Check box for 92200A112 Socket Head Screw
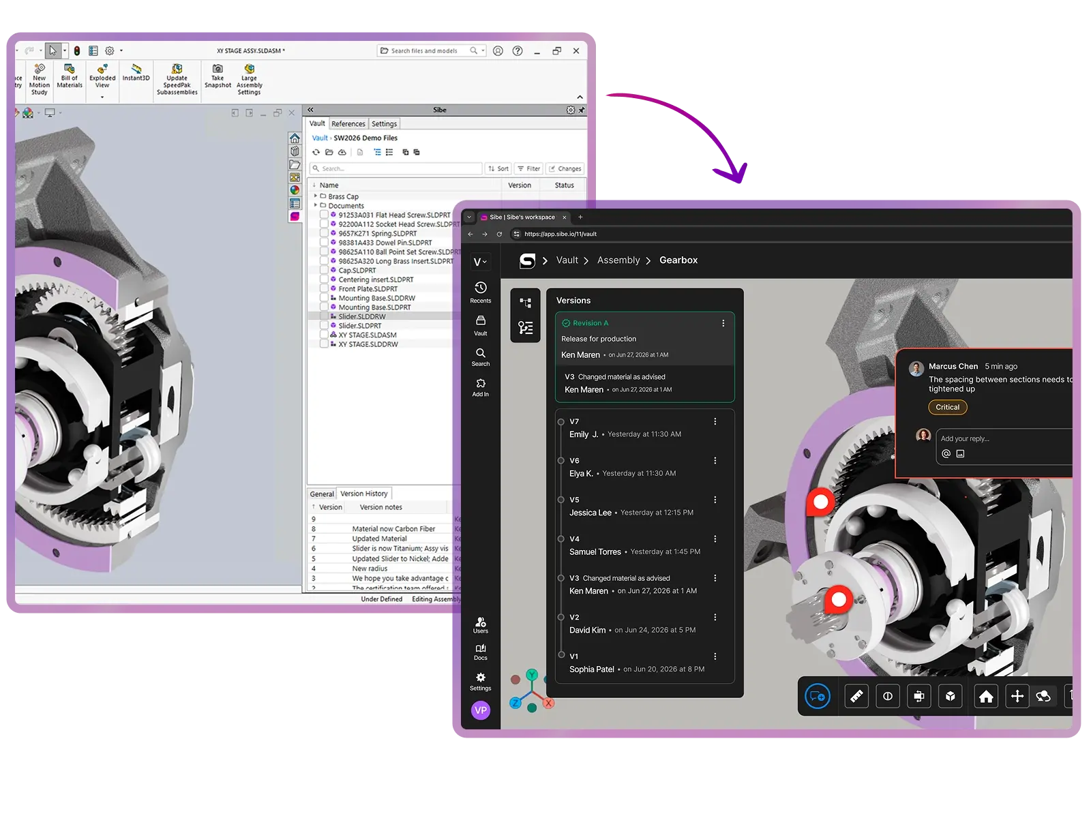Viewport: 1091px width, 818px height. [324, 224]
